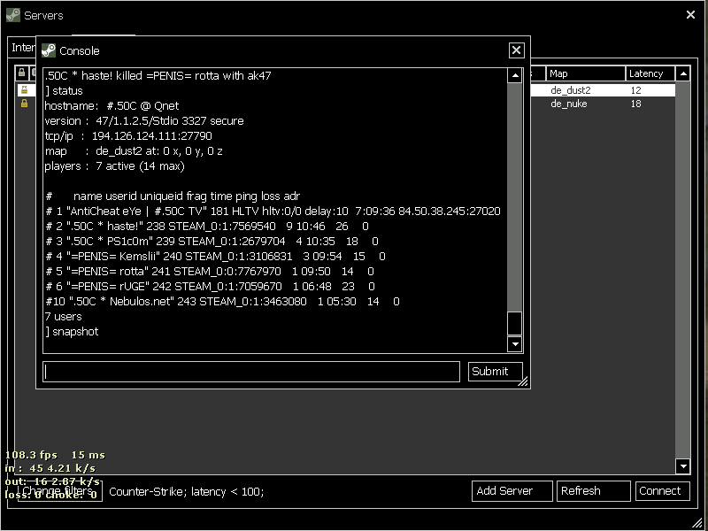Click the Console scrollbar down arrow
Image resolution: width=708 pixels, height=531 pixels.
pos(515,344)
